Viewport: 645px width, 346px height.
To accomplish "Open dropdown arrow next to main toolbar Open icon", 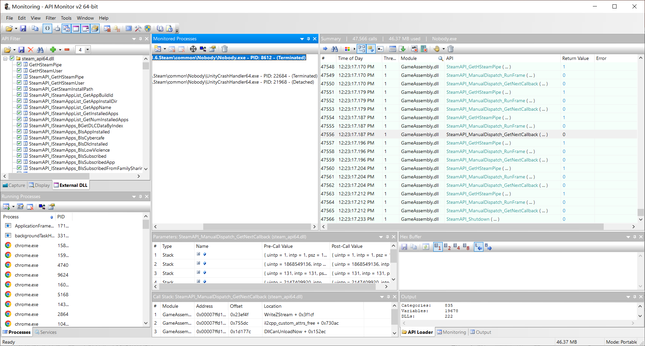I will click(x=16, y=29).
